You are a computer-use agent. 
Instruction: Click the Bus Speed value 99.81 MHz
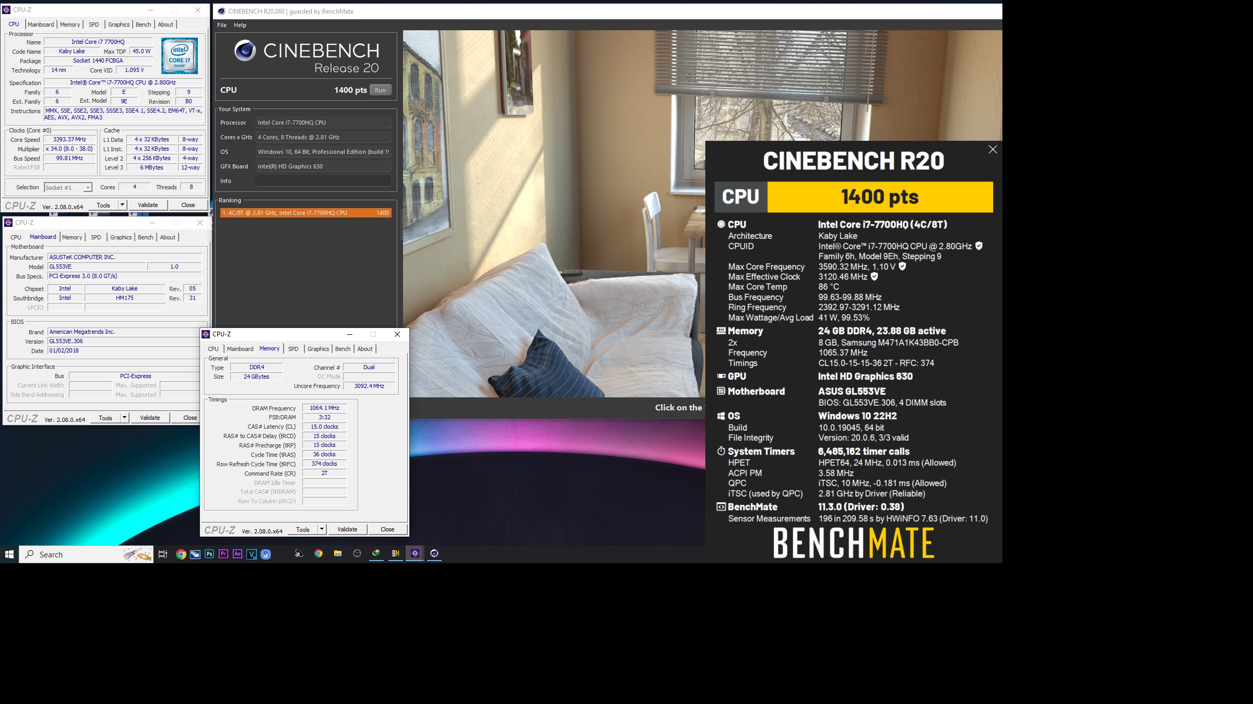pyautogui.click(x=69, y=159)
